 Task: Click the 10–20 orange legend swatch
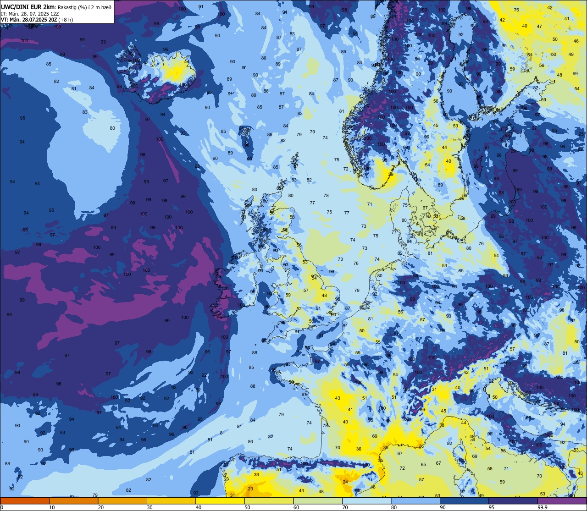point(73,500)
